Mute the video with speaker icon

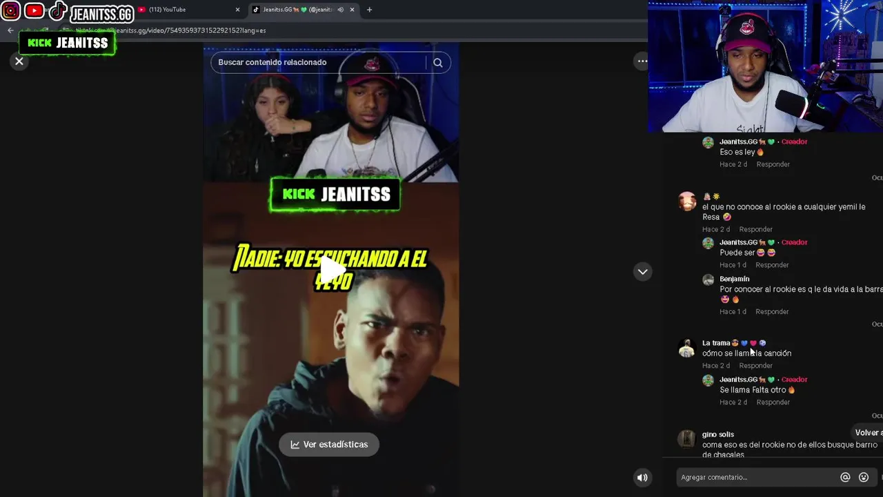pos(642,477)
